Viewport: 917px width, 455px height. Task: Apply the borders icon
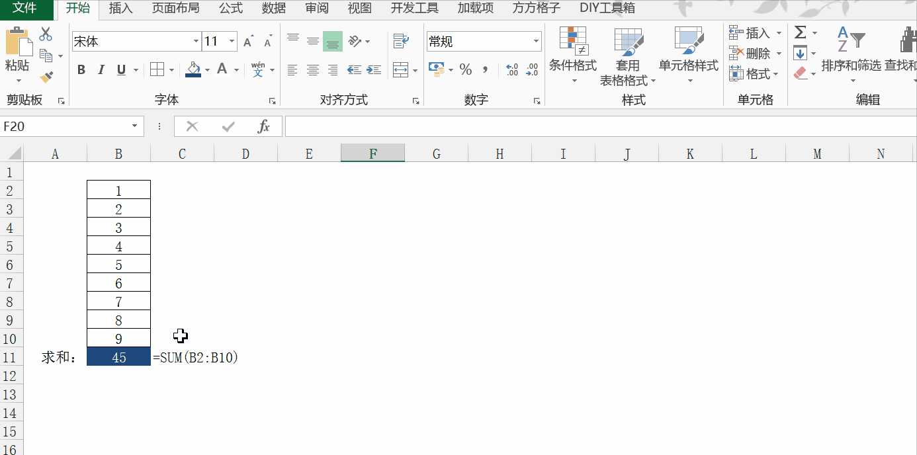(x=157, y=69)
